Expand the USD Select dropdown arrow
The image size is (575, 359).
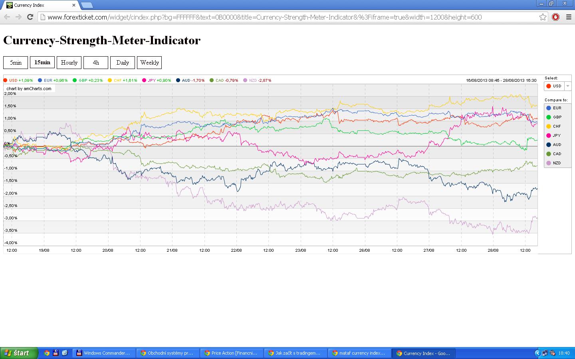pyautogui.click(x=568, y=86)
